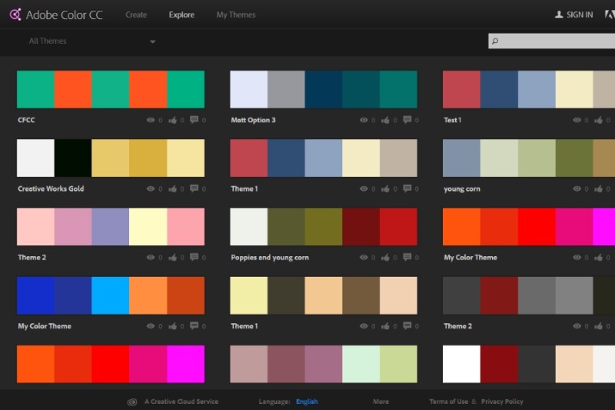The image size is (615, 410).
Task: Click the Creative Cloud icon in footer
Action: coord(132,402)
